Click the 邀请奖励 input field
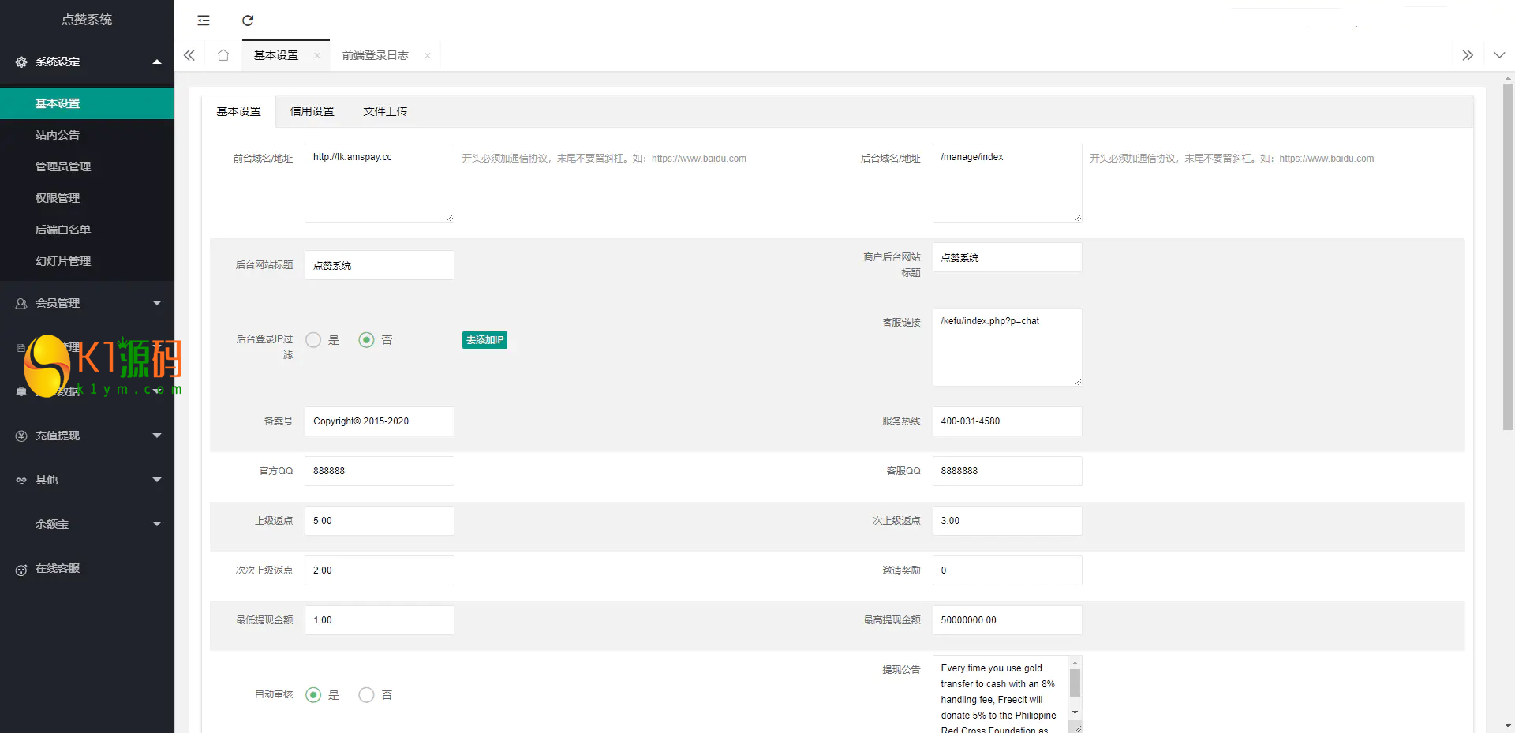The width and height of the screenshot is (1515, 733). 1007,570
